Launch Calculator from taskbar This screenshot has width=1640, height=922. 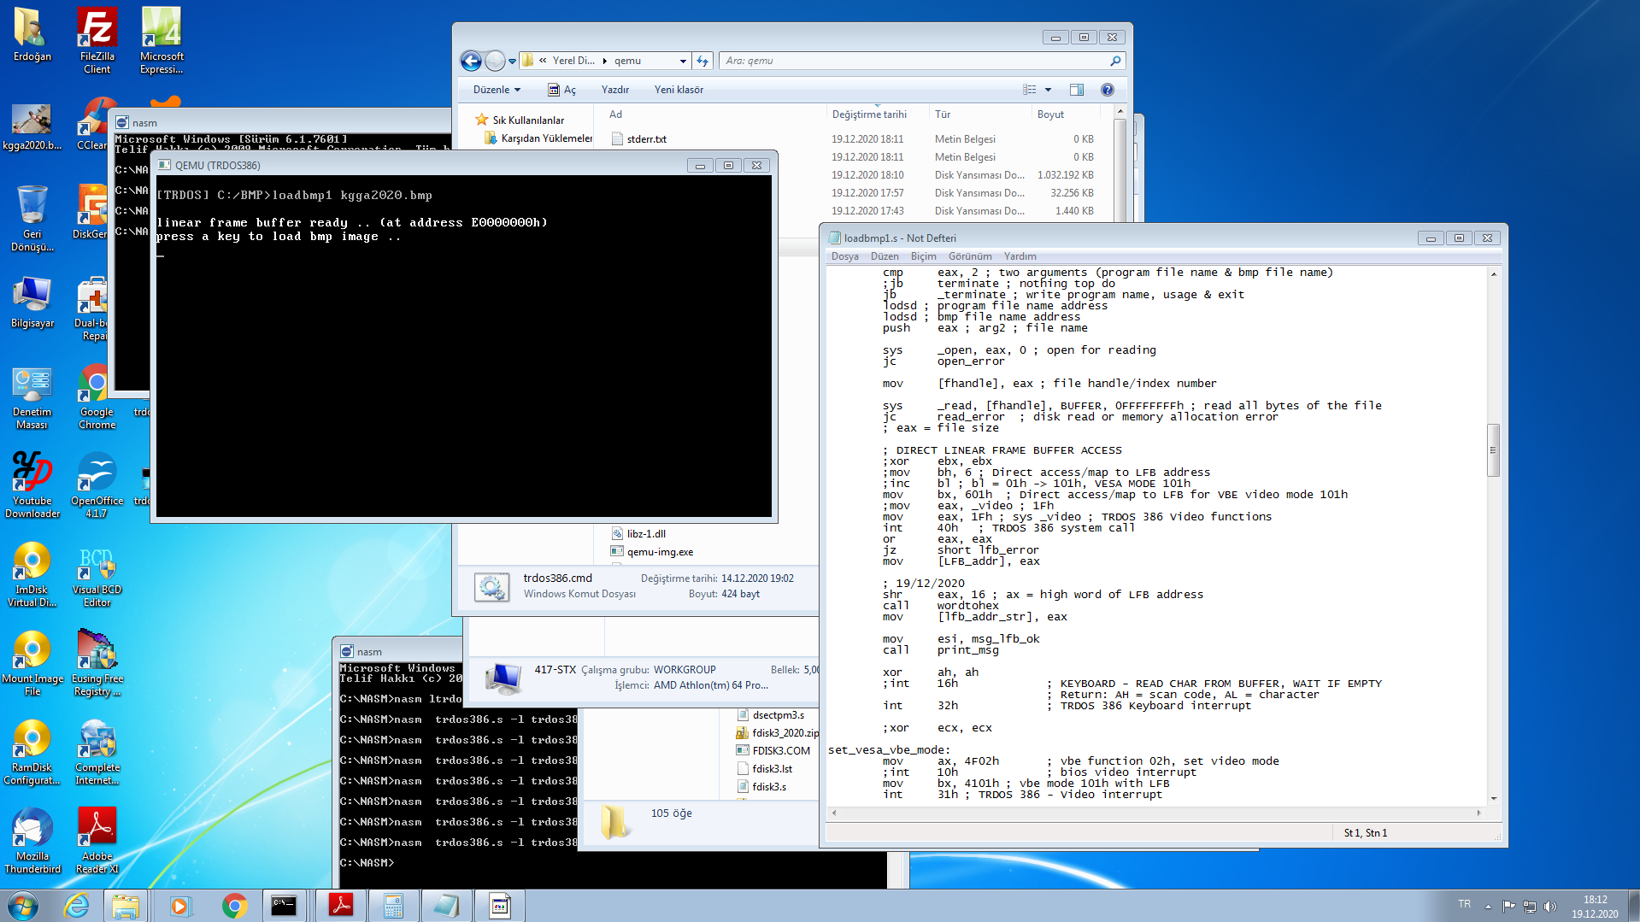[x=393, y=905]
